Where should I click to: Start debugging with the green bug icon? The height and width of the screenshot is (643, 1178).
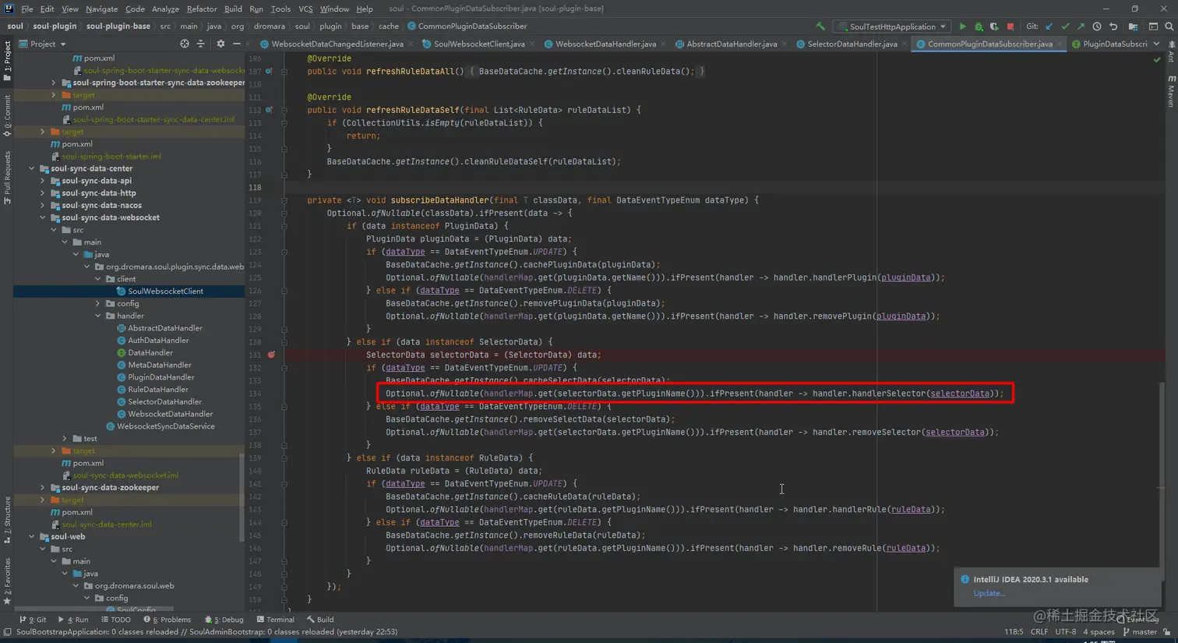pos(979,26)
